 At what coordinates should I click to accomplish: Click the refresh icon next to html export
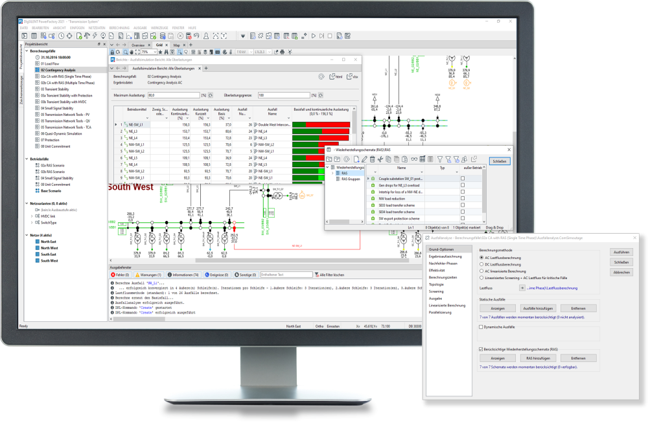click(321, 76)
